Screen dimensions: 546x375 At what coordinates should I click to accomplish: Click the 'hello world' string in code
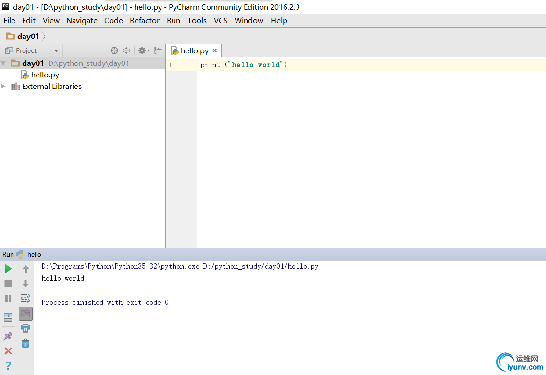pyautogui.click(x=256, y=65)
